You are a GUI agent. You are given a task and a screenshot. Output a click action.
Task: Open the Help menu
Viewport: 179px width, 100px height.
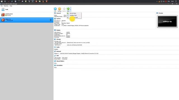11,6
